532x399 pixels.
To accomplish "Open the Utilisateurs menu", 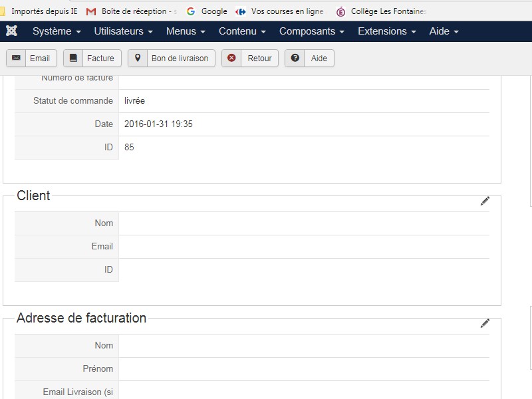I will 124,31.
